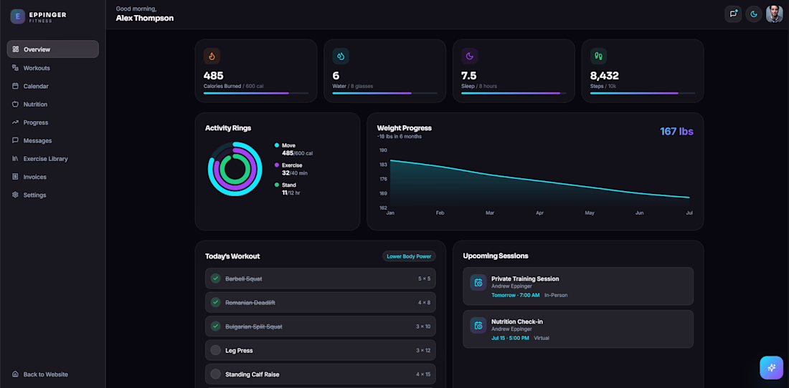The height and width of the screenshot is (388, 789).
Task: Click the activity rings chart
Action: [x=235, y=169]
